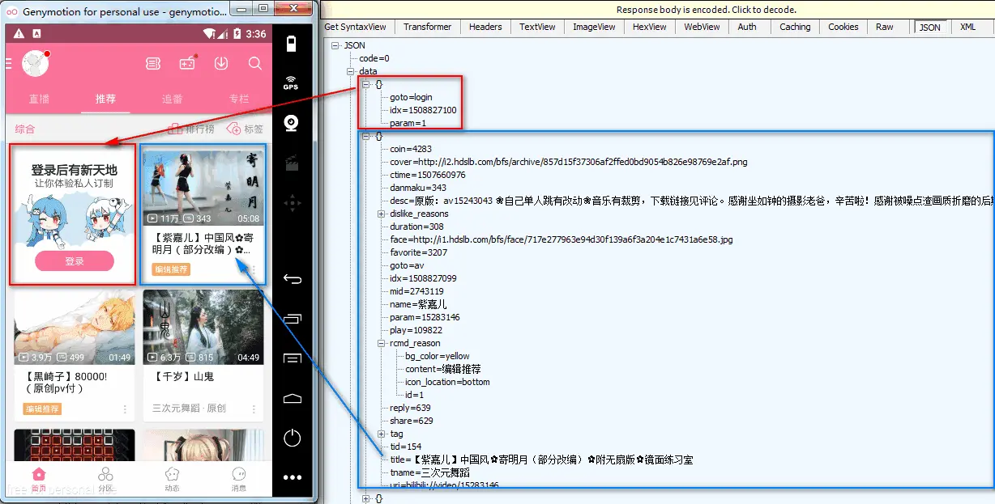Select the play=109822 tree row
The width and height of the screenshot is (995, 504).
tap(416, 331)
